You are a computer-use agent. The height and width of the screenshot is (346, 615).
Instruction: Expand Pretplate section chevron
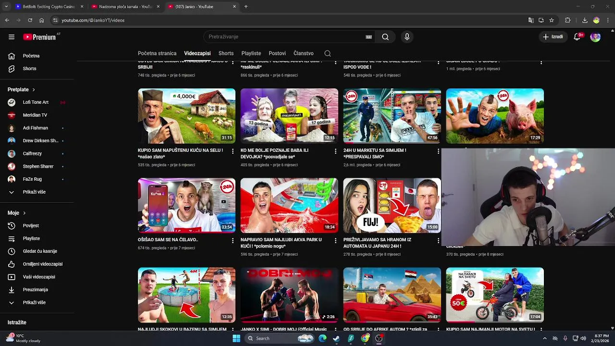(34, 90)
